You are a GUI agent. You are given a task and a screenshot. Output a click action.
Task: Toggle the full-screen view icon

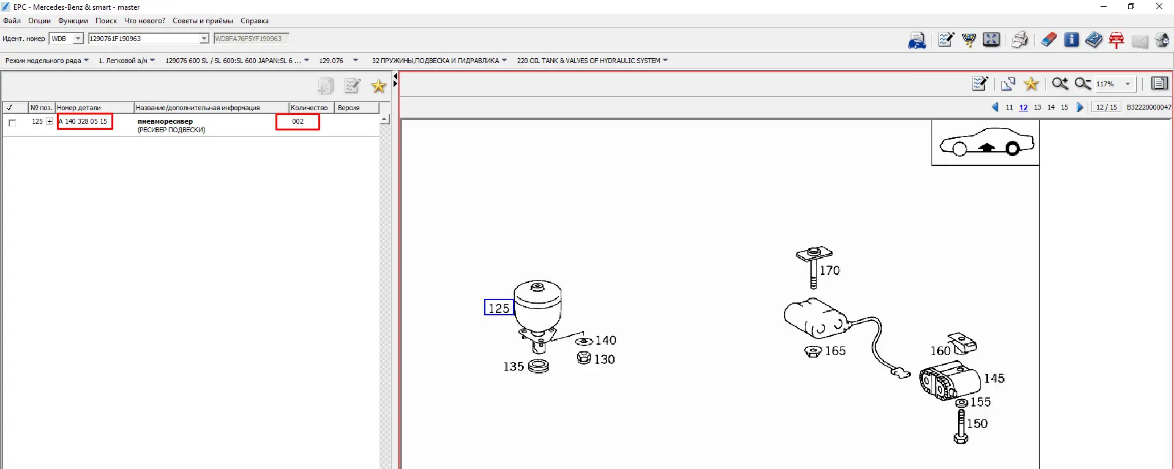coord(991,40)
